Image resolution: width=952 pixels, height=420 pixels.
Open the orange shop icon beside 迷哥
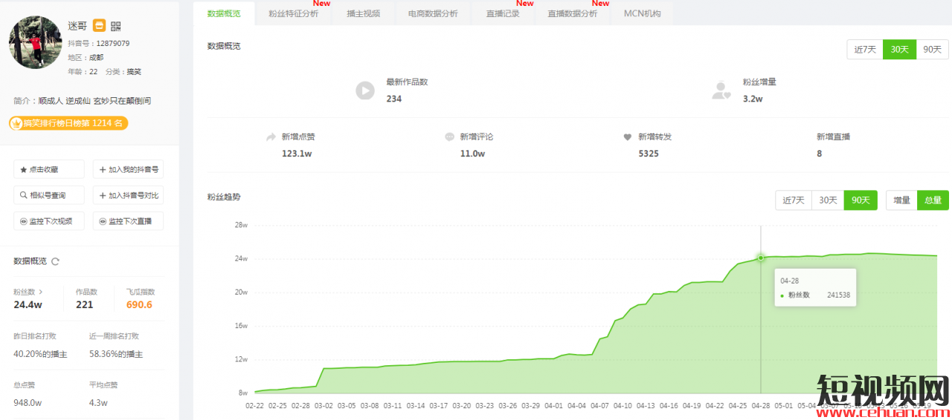coord(100,26)
